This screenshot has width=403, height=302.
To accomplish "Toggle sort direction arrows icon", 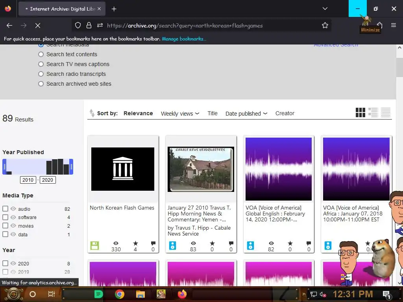I will (x=92, y=113).
